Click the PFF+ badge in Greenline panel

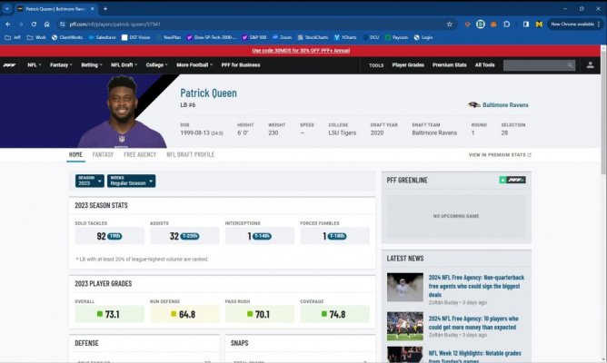coord(512,180)
